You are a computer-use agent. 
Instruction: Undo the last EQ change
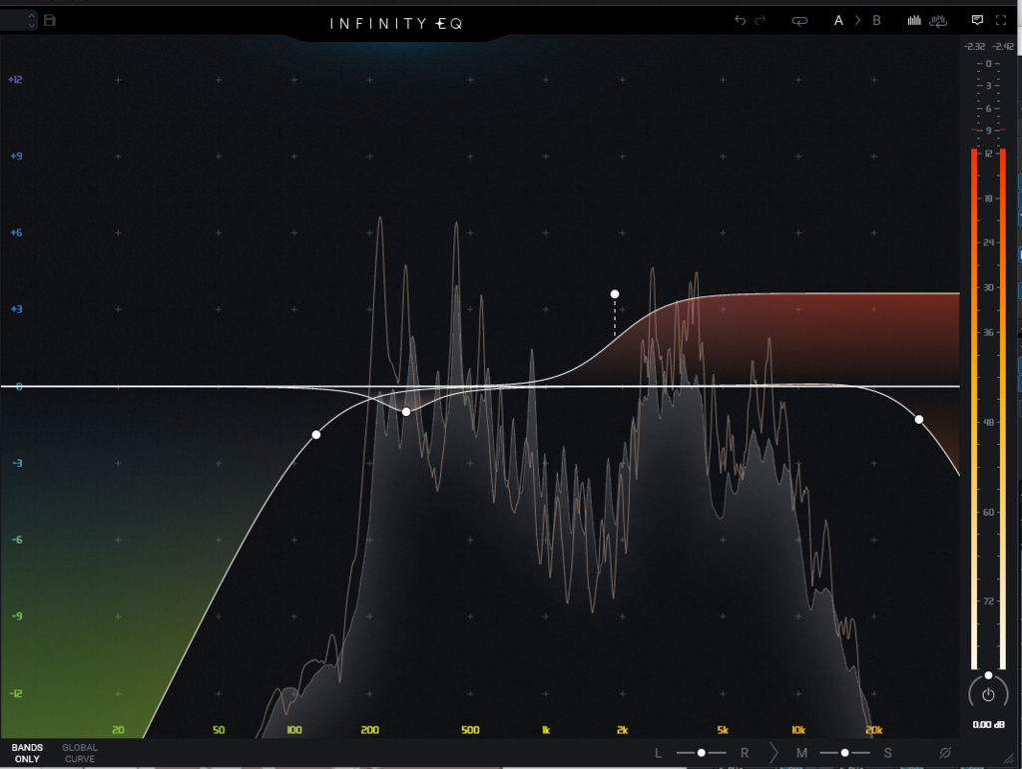point(740,20)
